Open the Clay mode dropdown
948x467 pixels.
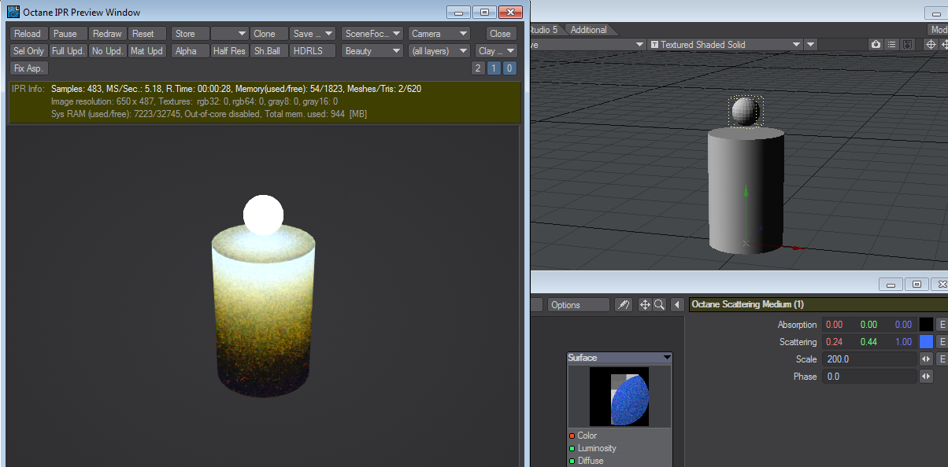coord(496,51)
